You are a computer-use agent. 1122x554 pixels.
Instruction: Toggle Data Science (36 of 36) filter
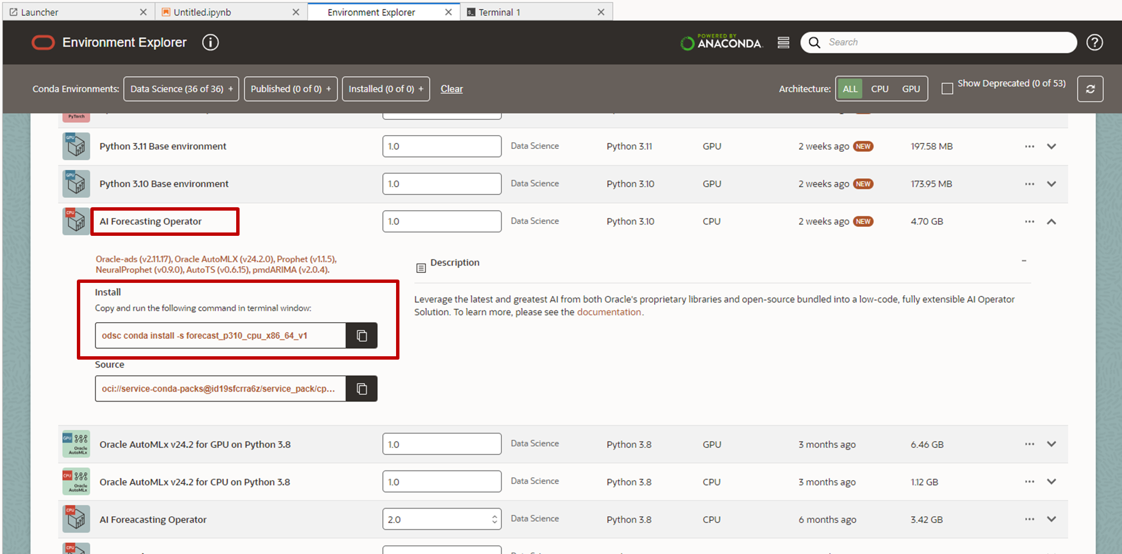[181, 89]
